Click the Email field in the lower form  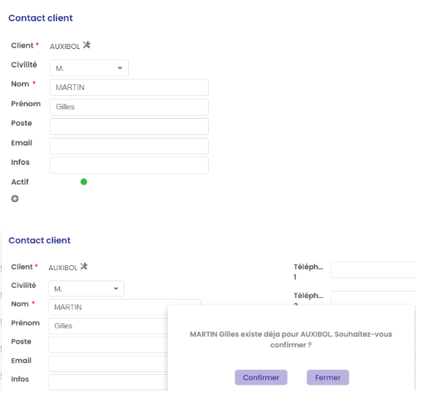(107, 363)
